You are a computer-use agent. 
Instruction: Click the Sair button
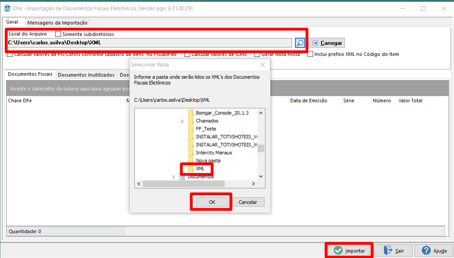click(x=393, y=251)
